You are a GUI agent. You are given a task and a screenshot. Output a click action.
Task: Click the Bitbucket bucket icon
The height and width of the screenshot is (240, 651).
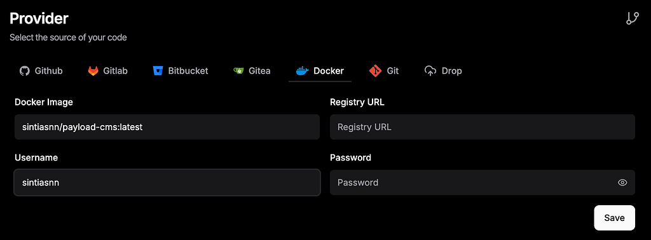[158, 71]
